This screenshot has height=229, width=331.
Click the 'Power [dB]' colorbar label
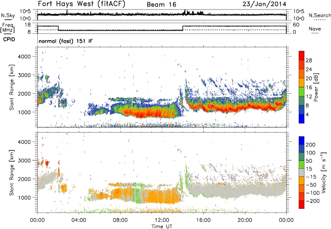tap(316, 87)
